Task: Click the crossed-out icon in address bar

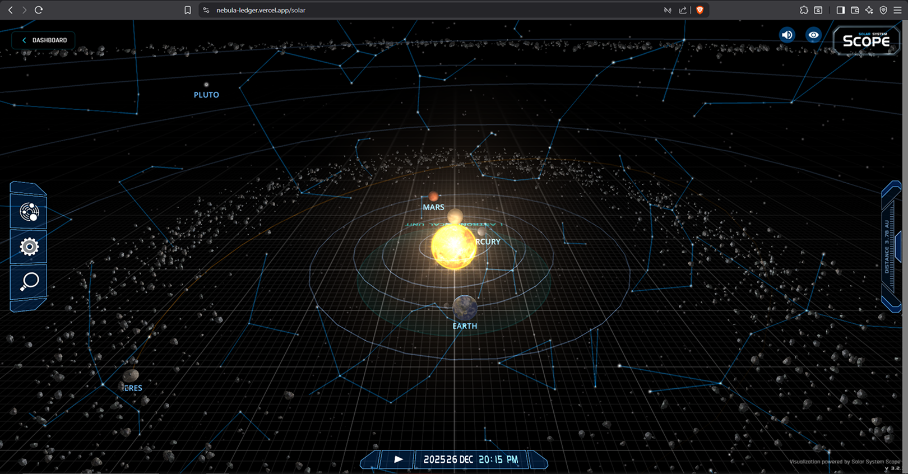Action: coord(668,10)
